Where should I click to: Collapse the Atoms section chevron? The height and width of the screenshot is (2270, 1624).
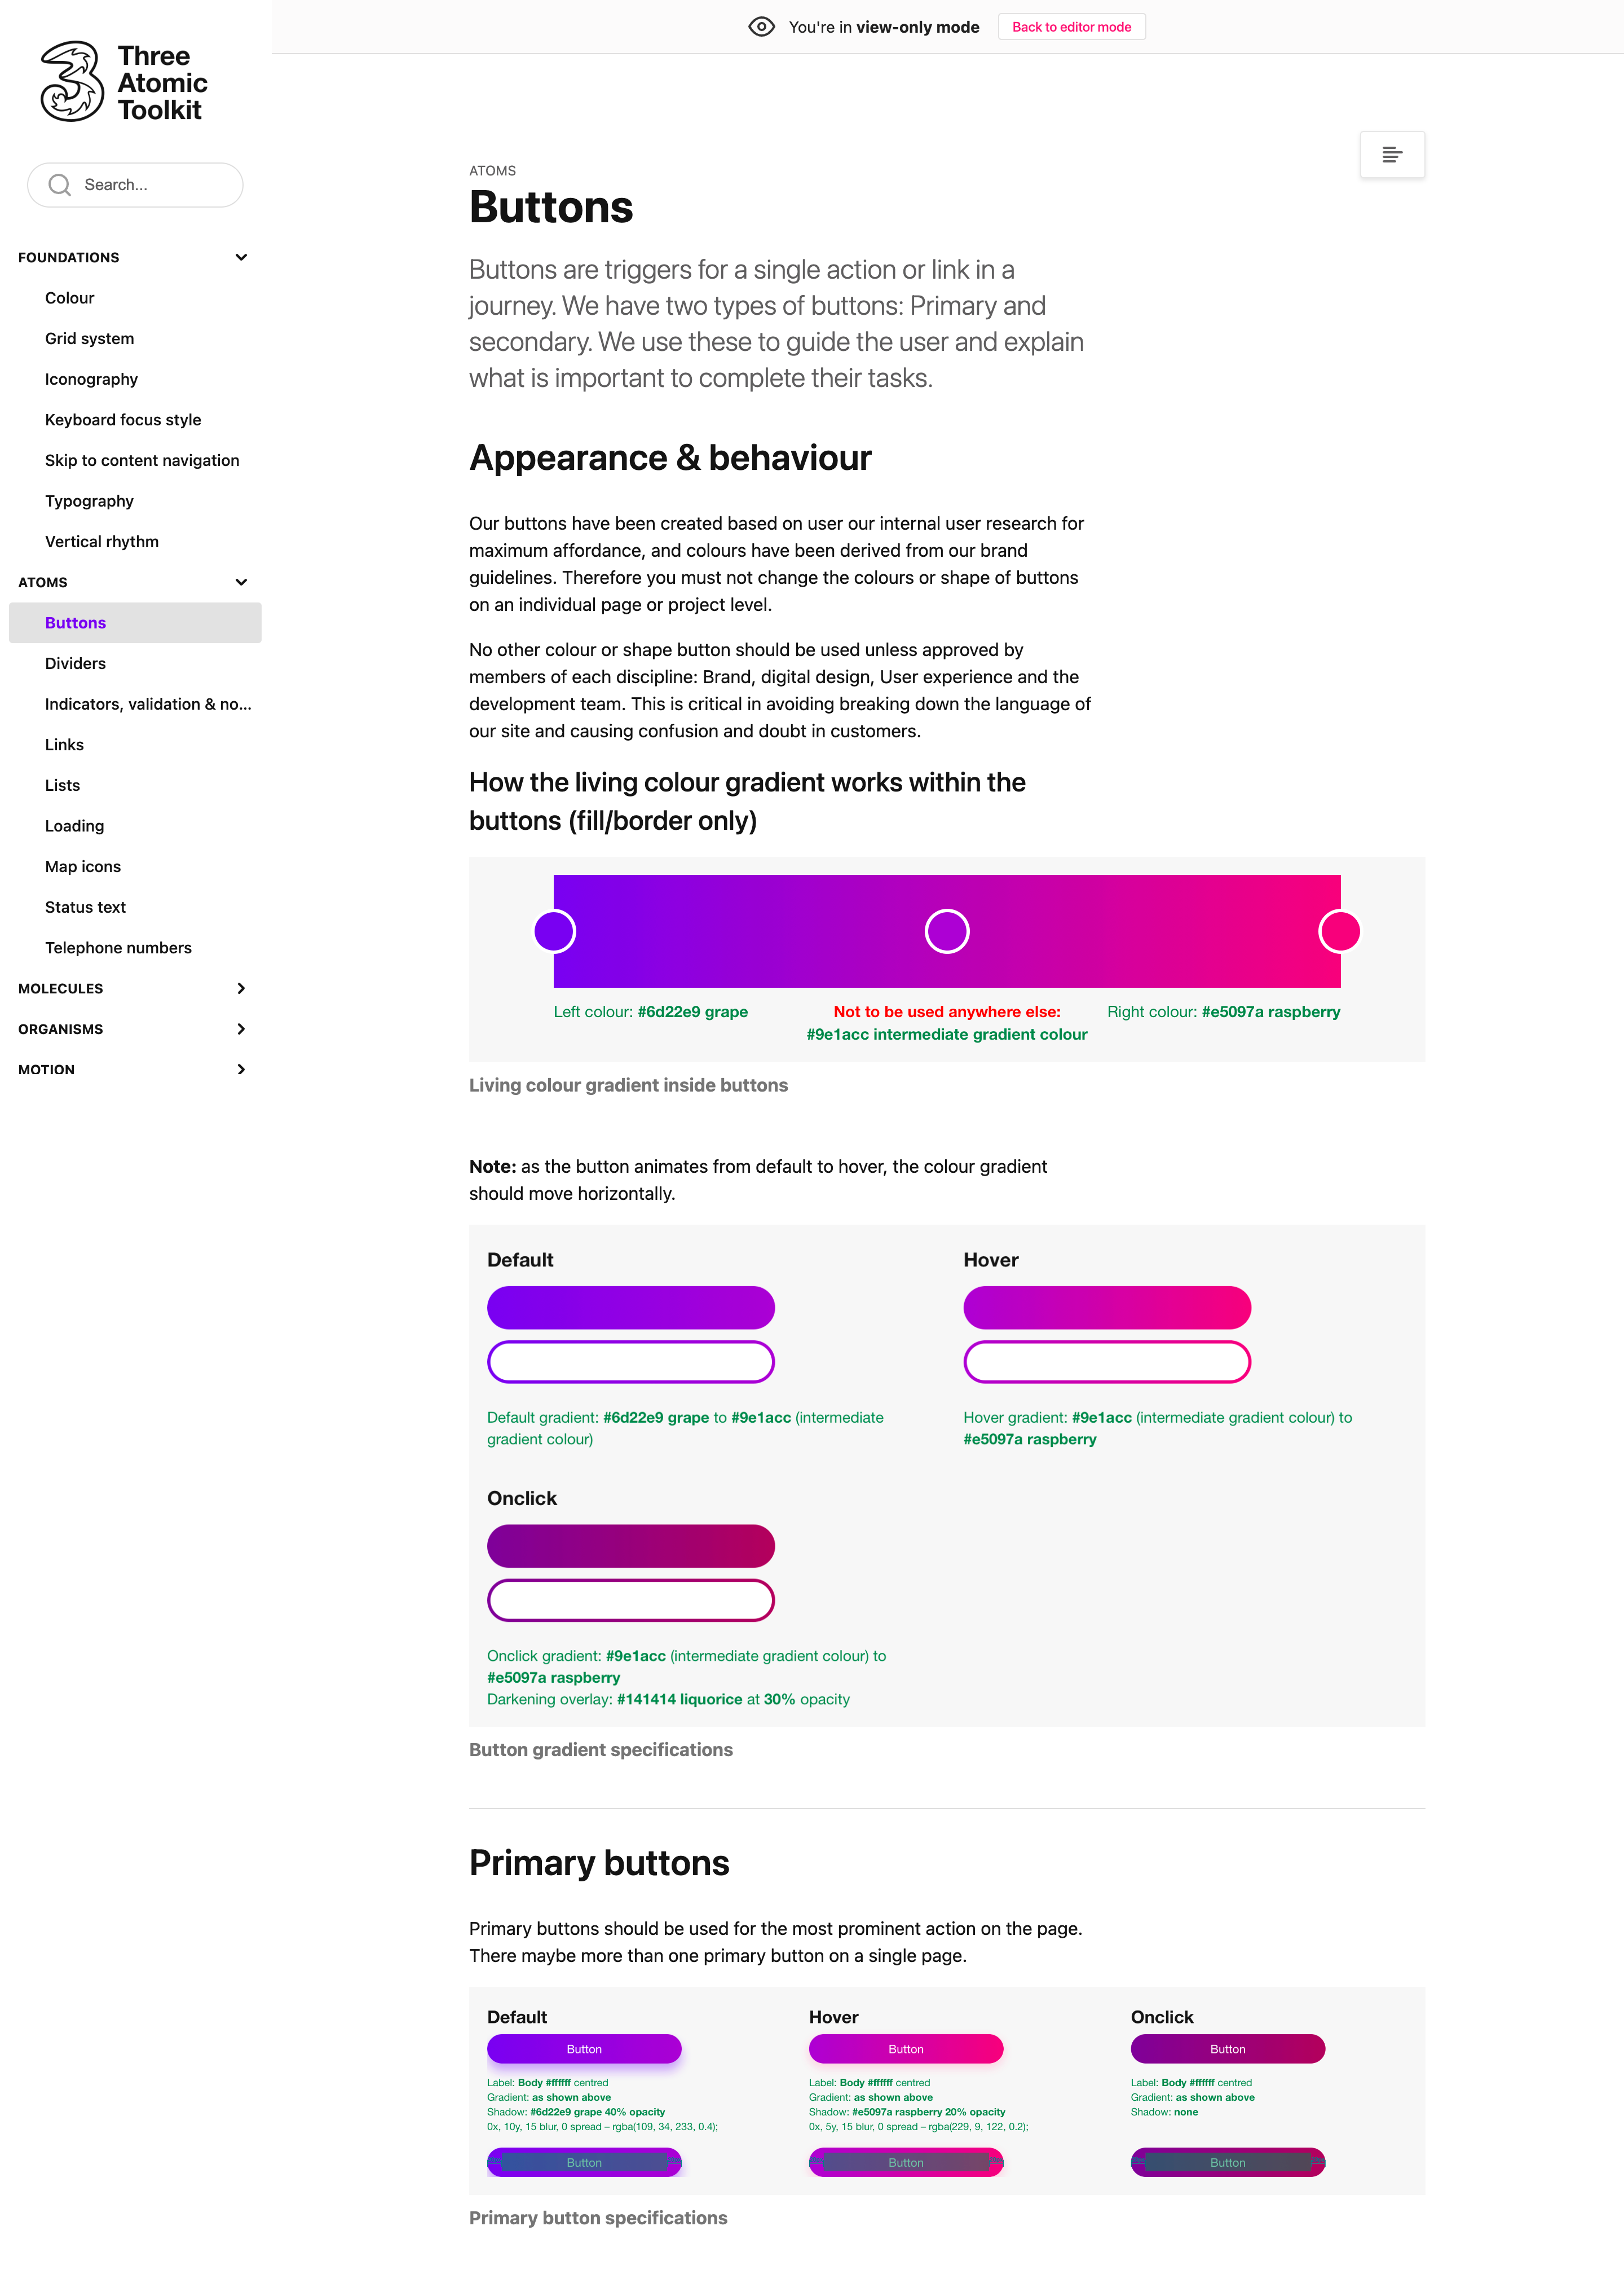[241, 582]
